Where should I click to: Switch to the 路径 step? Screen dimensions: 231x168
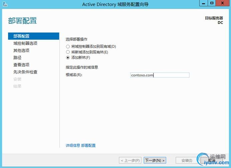coord(17,58)
